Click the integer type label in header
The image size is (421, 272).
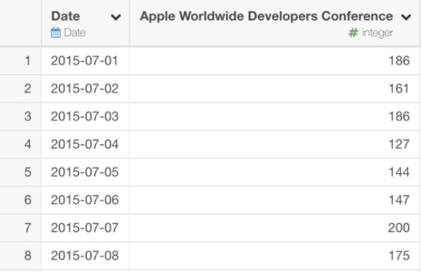pyautogui.click(x=377, y=33)
